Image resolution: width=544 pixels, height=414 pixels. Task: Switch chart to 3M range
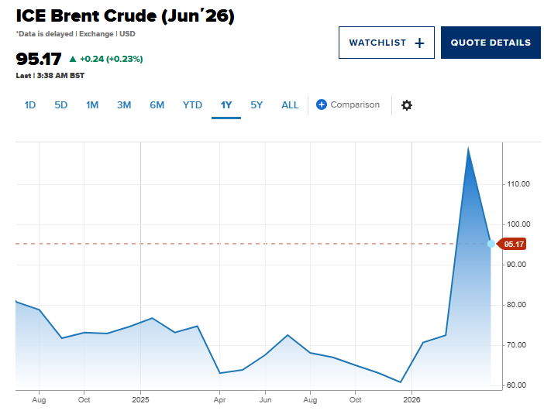124,105
